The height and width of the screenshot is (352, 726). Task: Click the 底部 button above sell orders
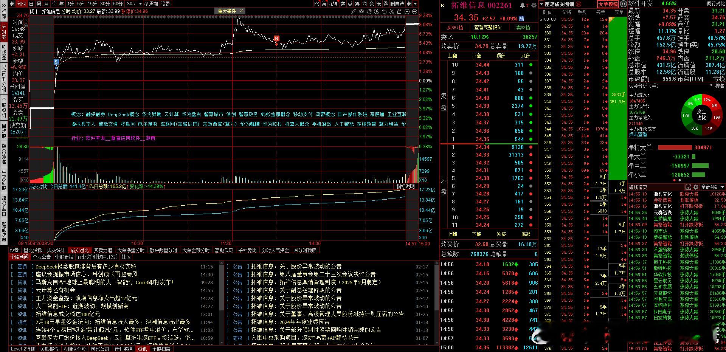point(526,56)
